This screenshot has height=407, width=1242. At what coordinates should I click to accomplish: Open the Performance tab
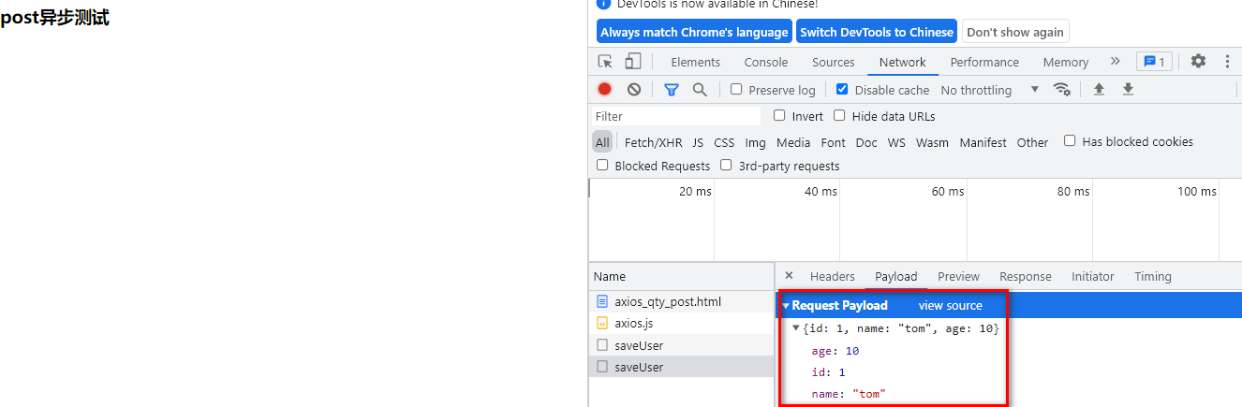(984, 62)
